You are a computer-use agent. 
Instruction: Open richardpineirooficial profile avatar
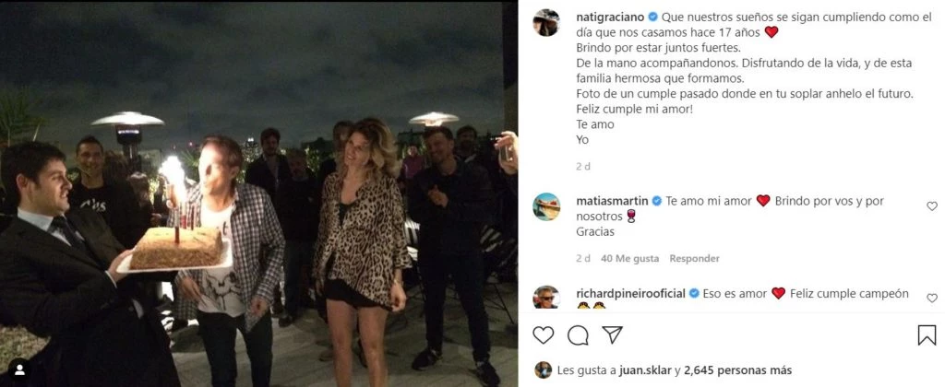point(546,297)
